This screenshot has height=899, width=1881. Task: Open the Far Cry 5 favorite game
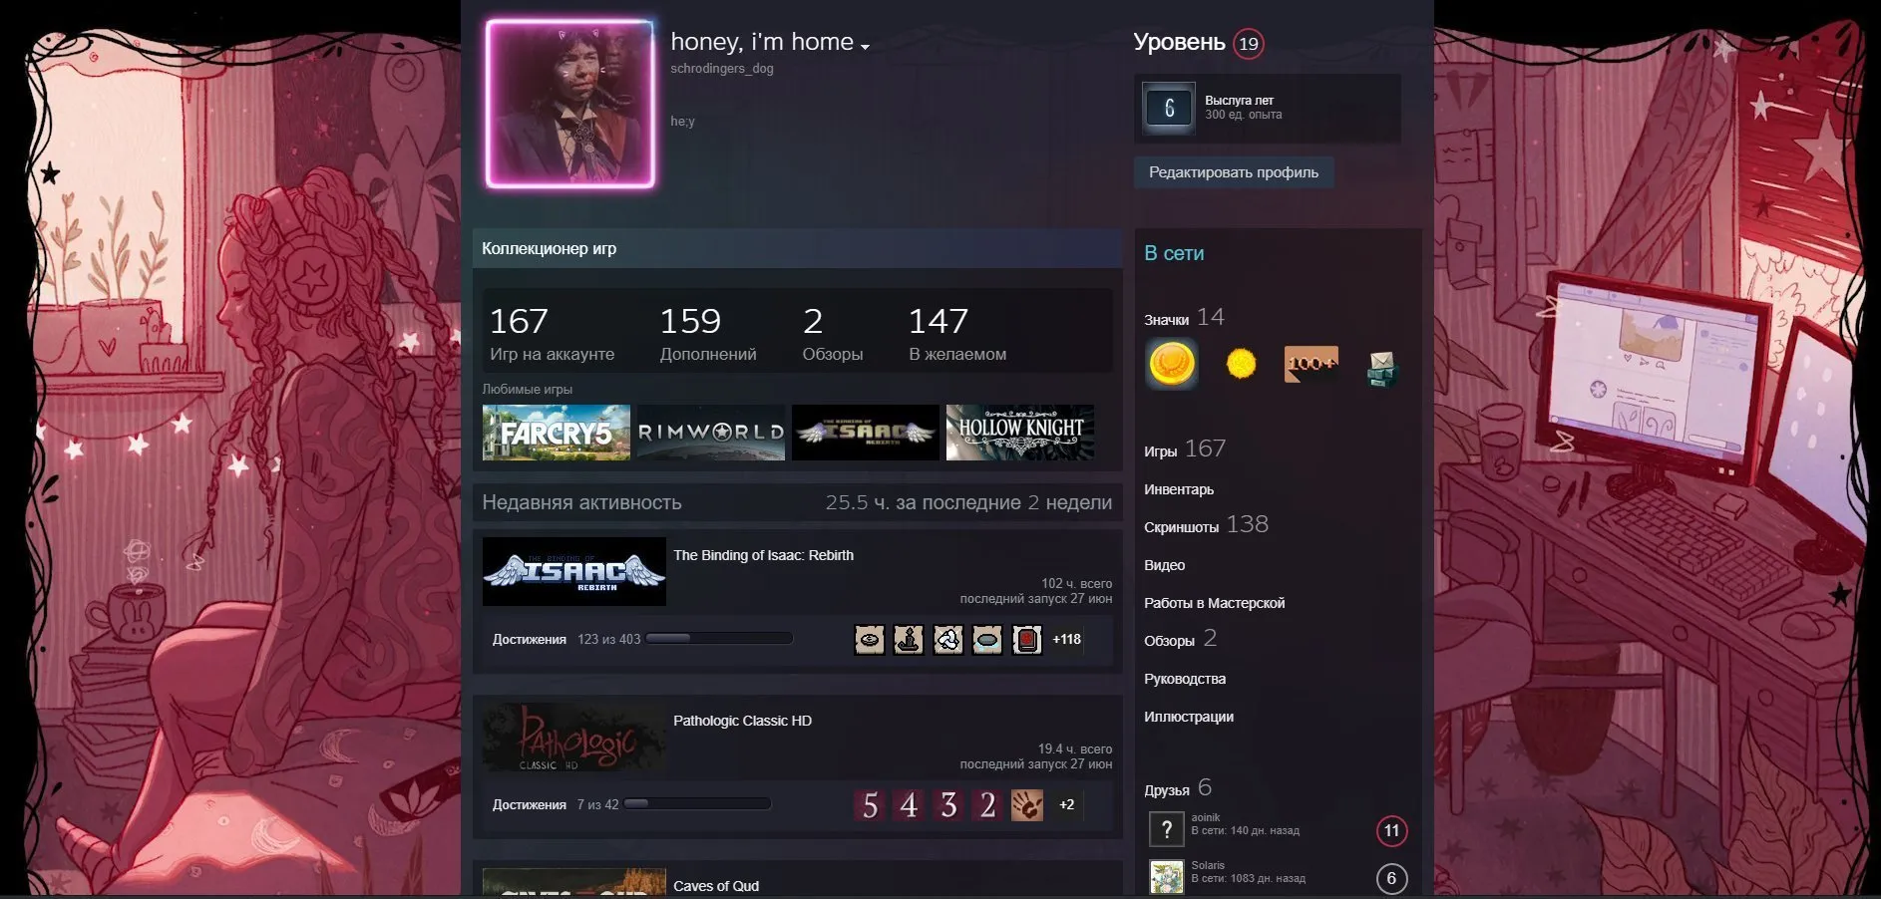tap(557, 433)
